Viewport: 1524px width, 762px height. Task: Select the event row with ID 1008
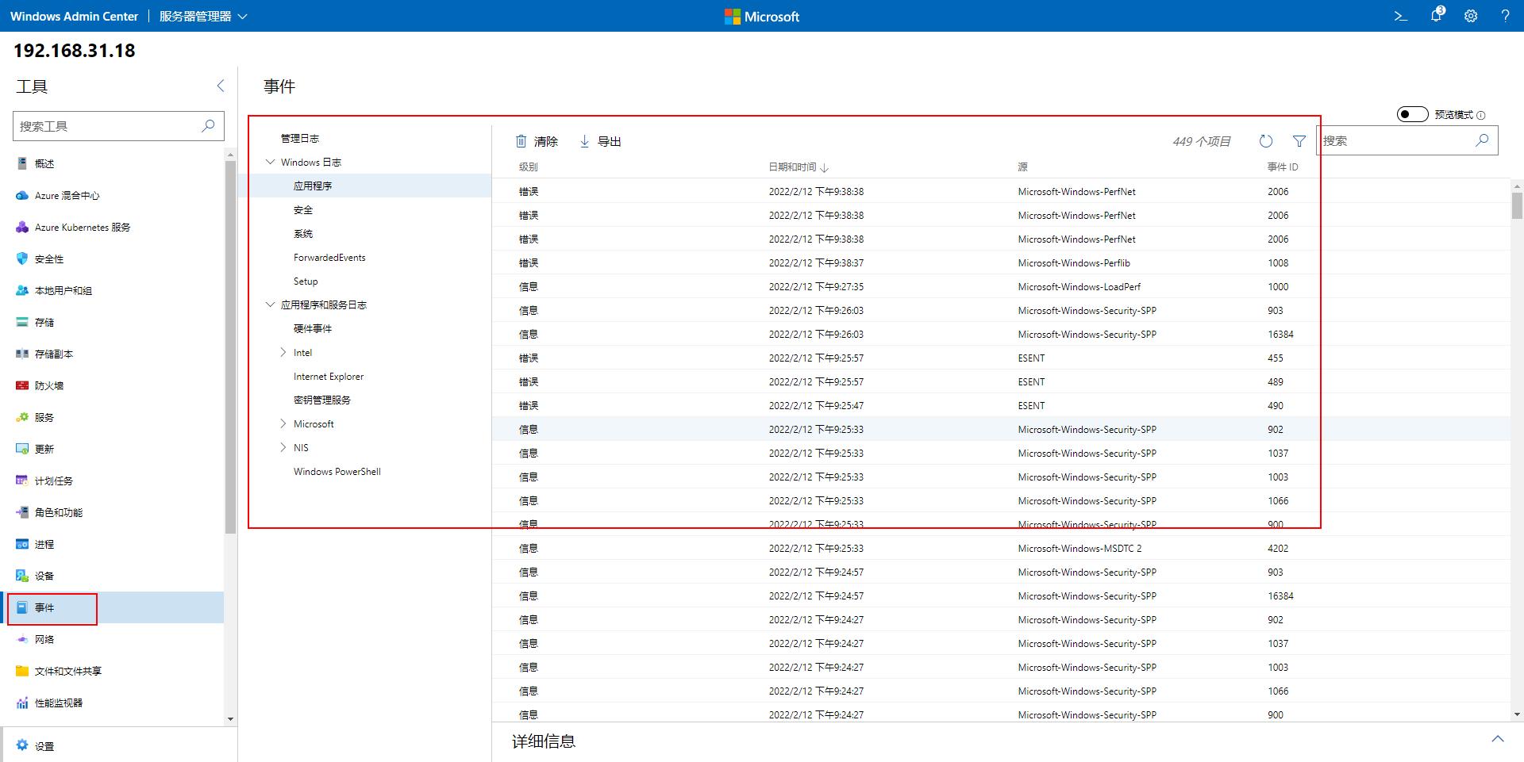1001,262
